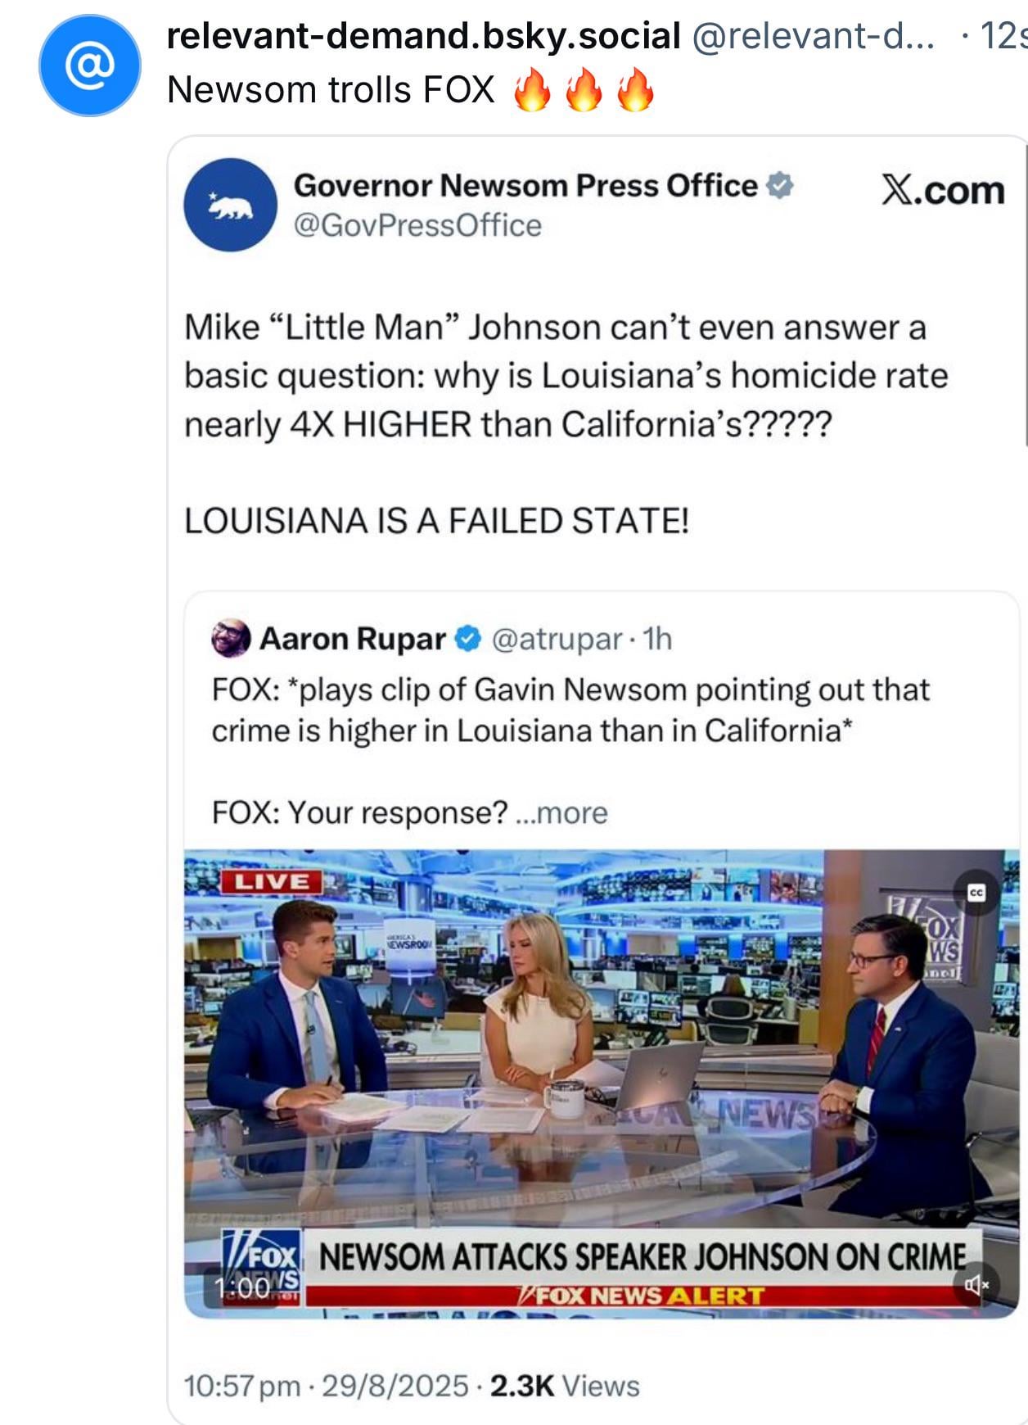
Task: Click the 1:00 video duration badge
Action: (x=241, y=1288)
